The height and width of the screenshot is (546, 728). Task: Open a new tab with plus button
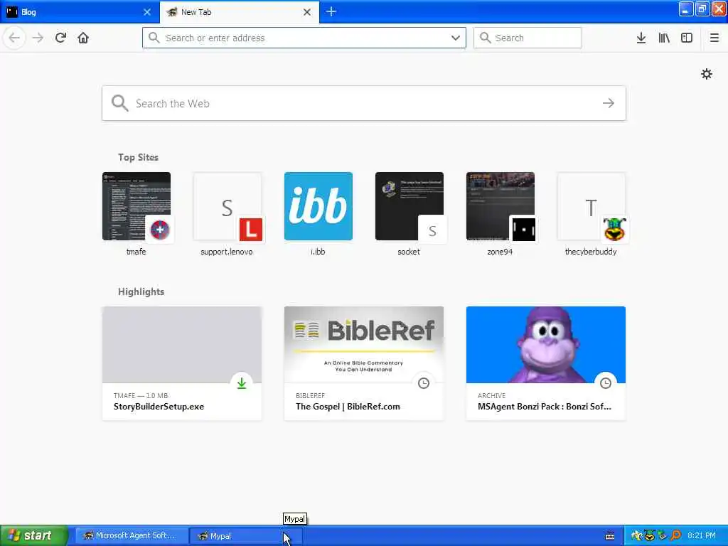click(x=331, y=11)
